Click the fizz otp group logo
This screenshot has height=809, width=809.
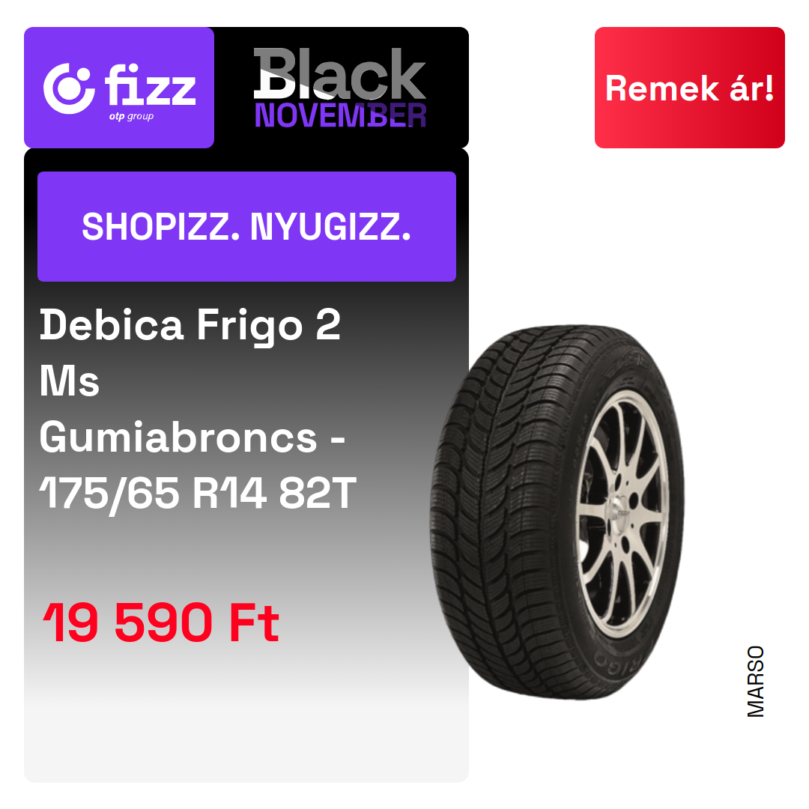click(119, 88)
